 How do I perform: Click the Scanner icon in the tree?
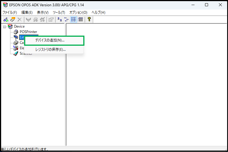pyautogui.click(x=16, y=54)
